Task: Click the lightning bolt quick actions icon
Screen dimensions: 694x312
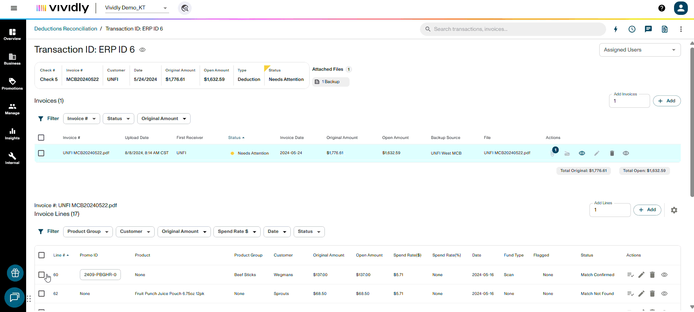Action: coord(616,29)
